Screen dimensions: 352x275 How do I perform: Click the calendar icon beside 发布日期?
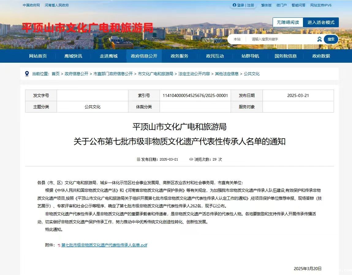[x=139, y=159]
